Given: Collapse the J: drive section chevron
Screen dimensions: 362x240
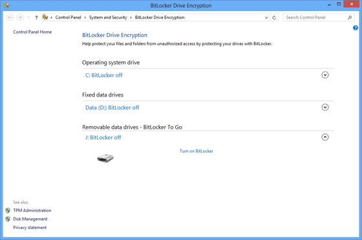Looking at the screenshot, I should point(325,137).
